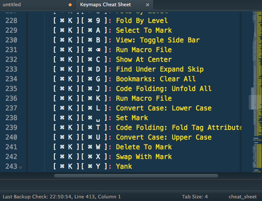This screenshot has height=201, width=262.
Task: Open the cheat_sheet syntax selector
Action: coord(243,197)
